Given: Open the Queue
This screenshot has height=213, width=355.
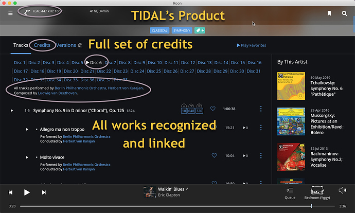Looking at the screenshot, I should 290,193.
